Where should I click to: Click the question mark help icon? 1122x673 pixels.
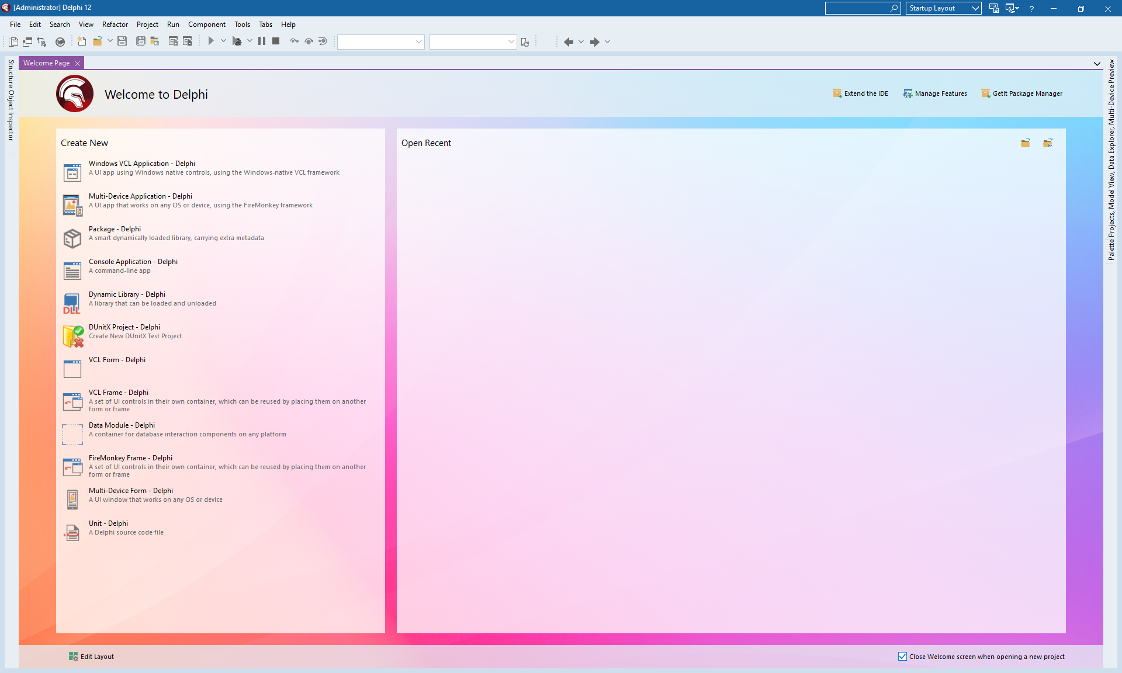1032,8
